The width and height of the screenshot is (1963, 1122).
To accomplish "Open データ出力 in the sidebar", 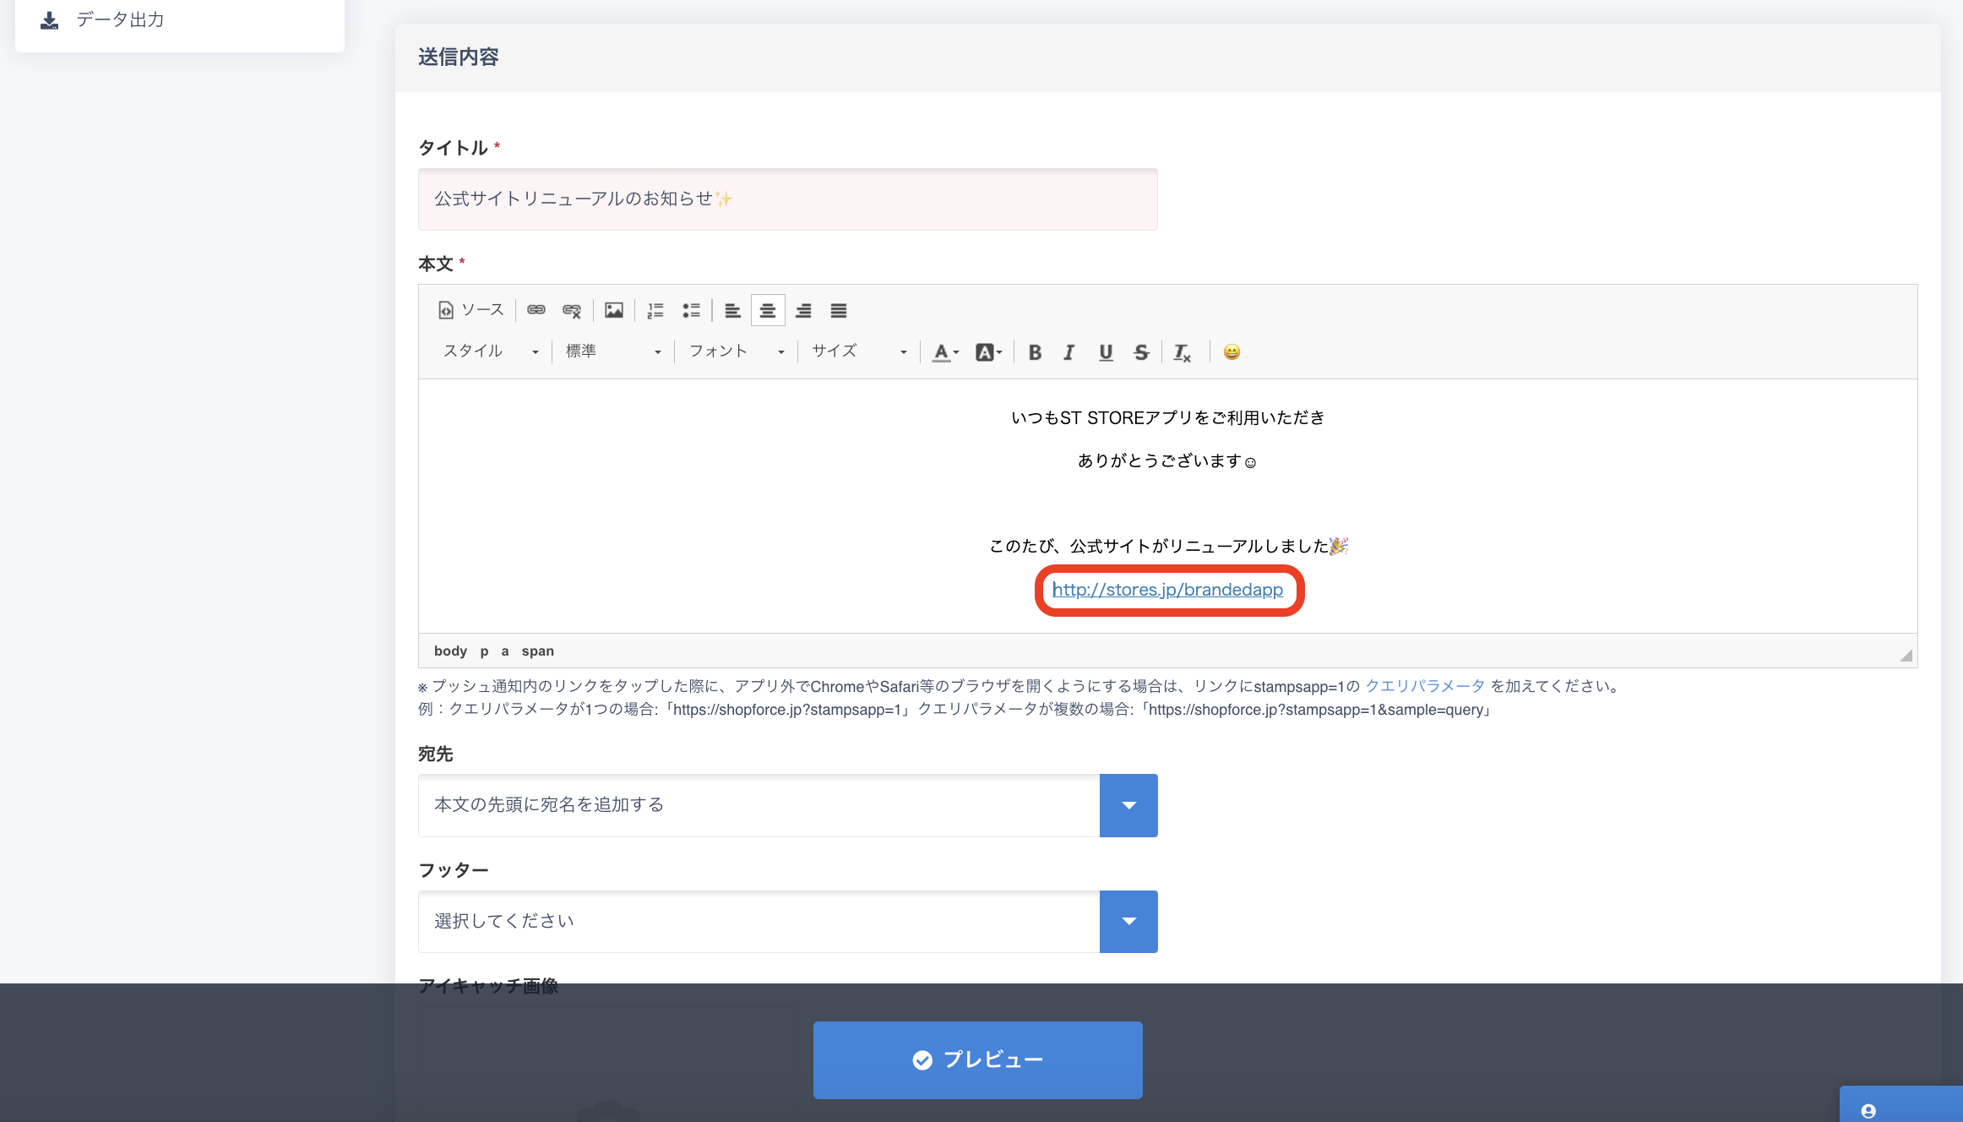I will [120, 19].
